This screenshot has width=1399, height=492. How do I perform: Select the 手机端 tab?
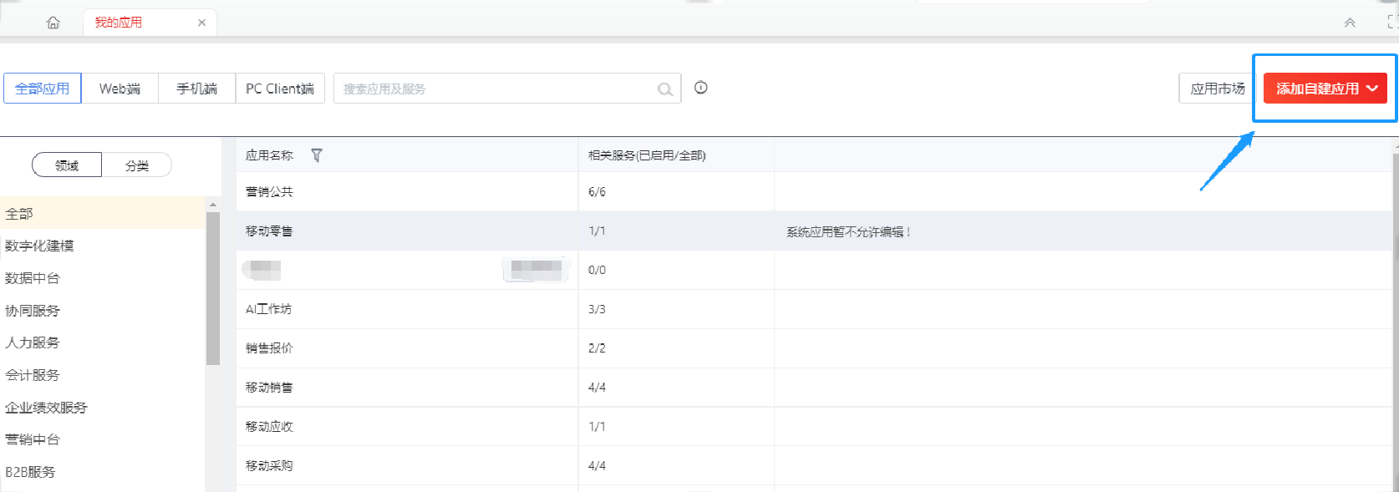click(196, 89)
